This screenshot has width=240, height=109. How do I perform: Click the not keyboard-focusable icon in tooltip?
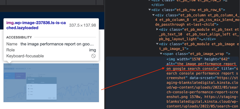[93, 56]
